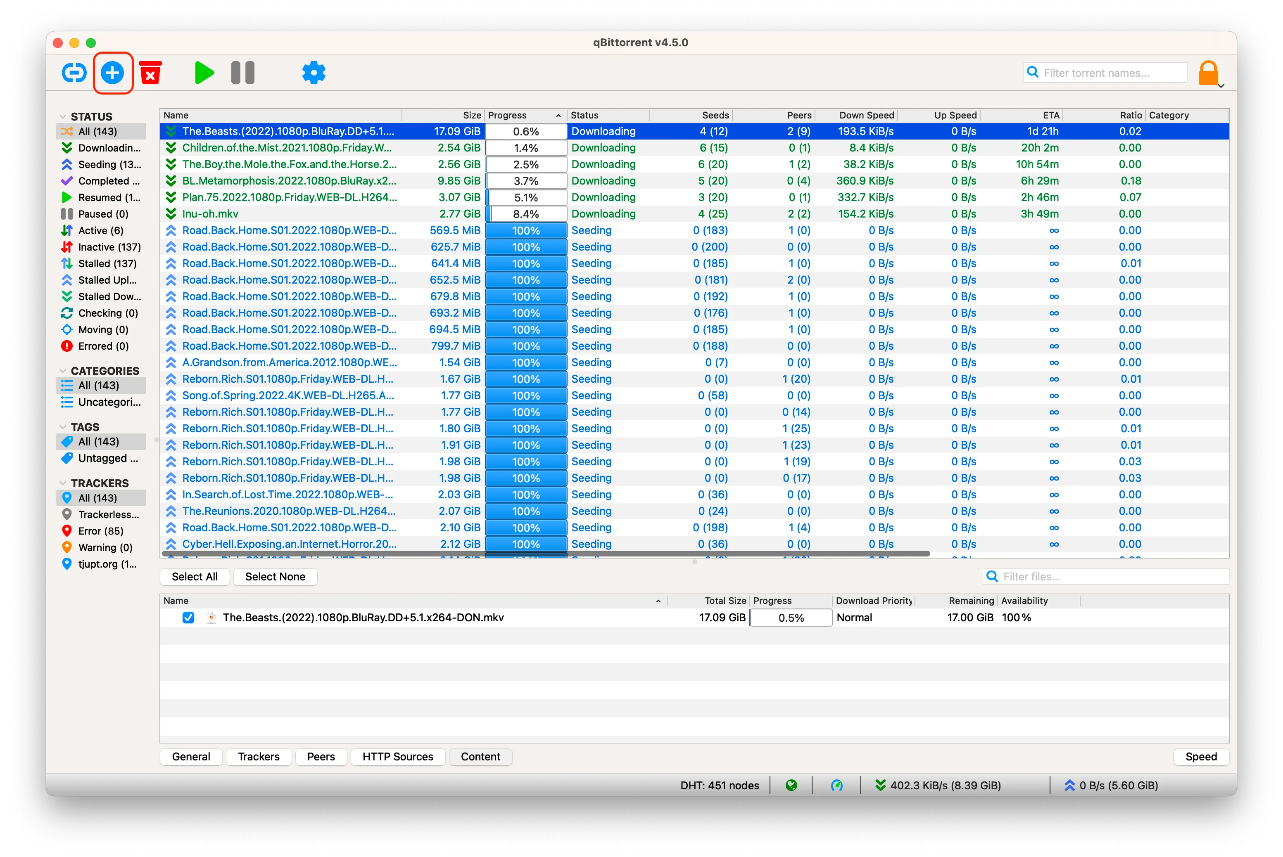
Task: Click DHT: 451 nodes status label
Action: coord(720,786)
